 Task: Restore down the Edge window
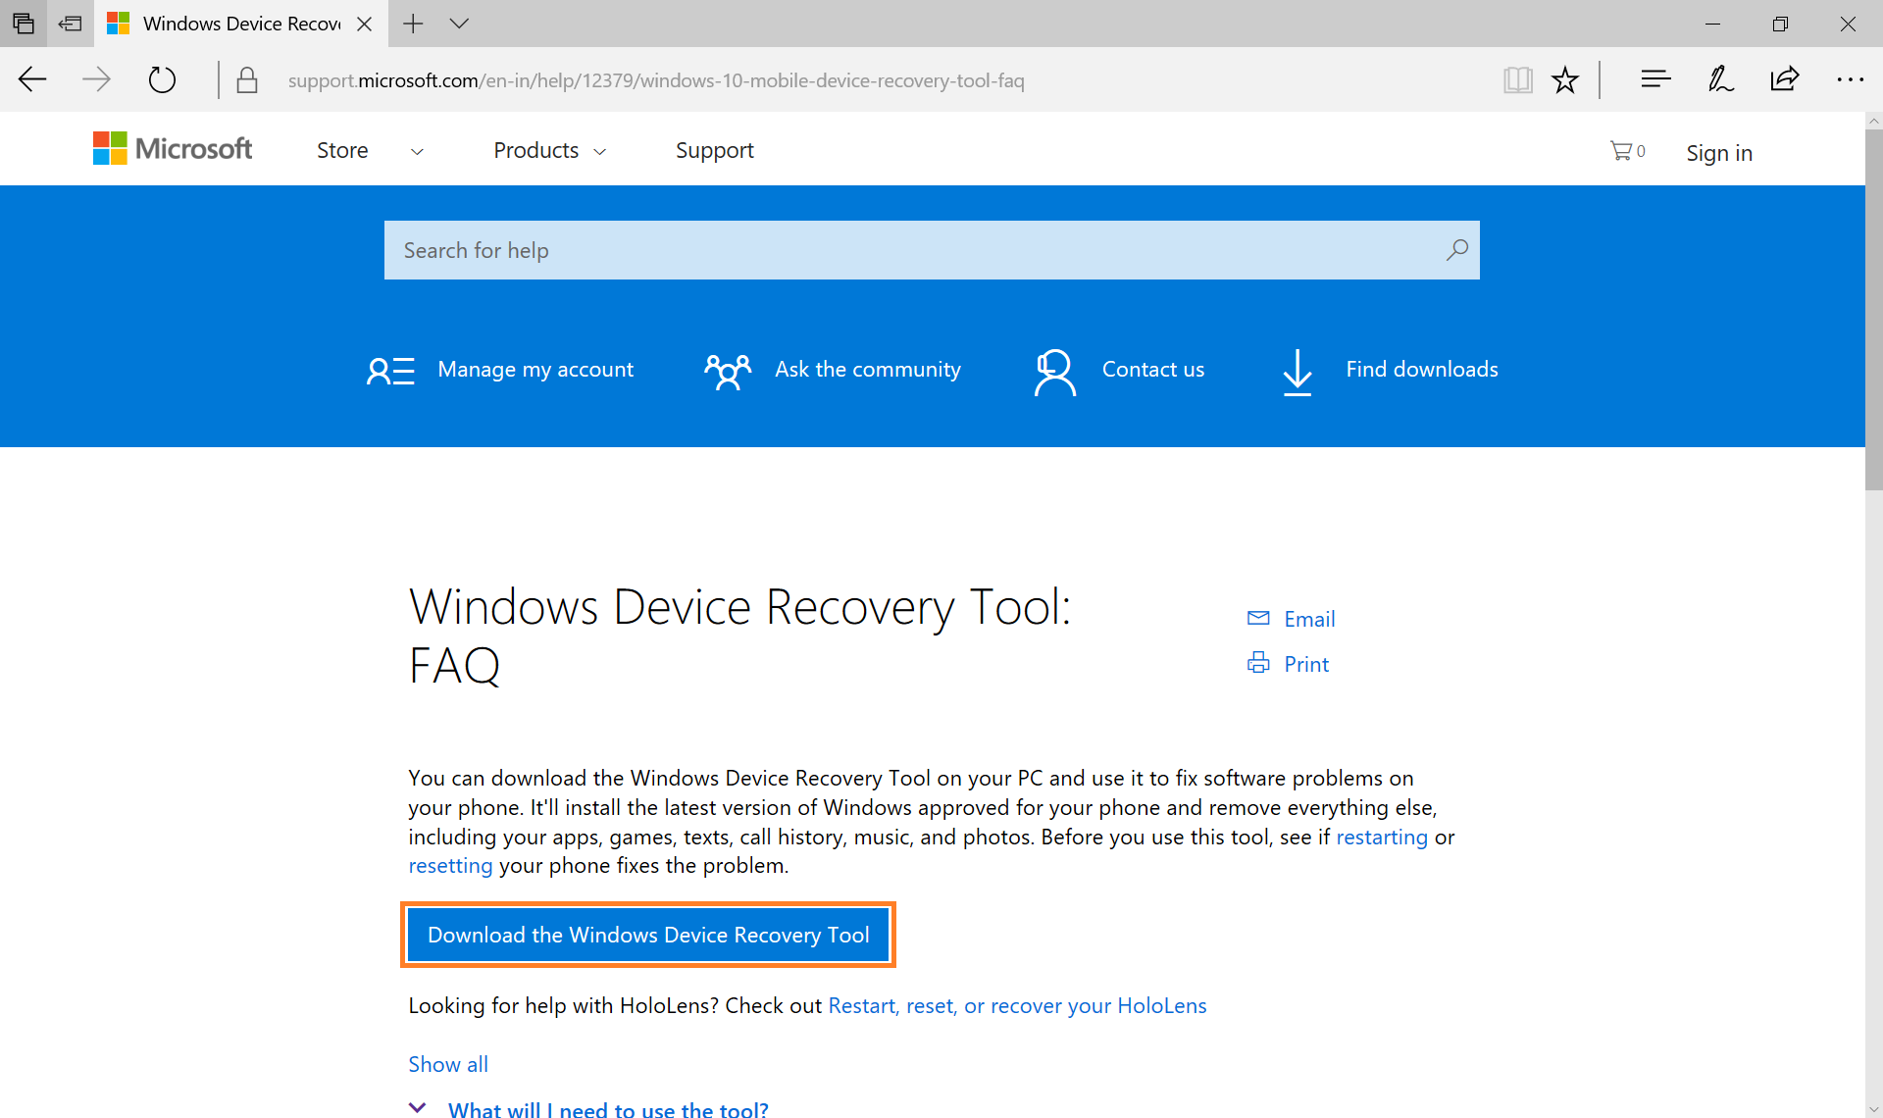(x=1780, y=24)
